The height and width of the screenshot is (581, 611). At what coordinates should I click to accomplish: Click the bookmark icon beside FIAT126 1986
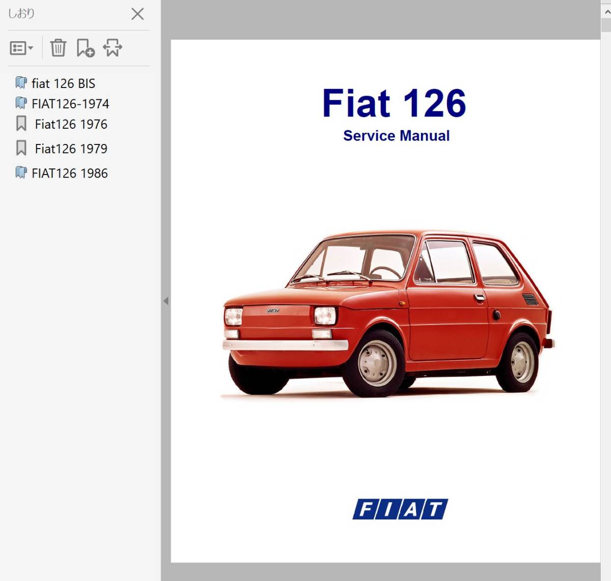pos(21,172)
